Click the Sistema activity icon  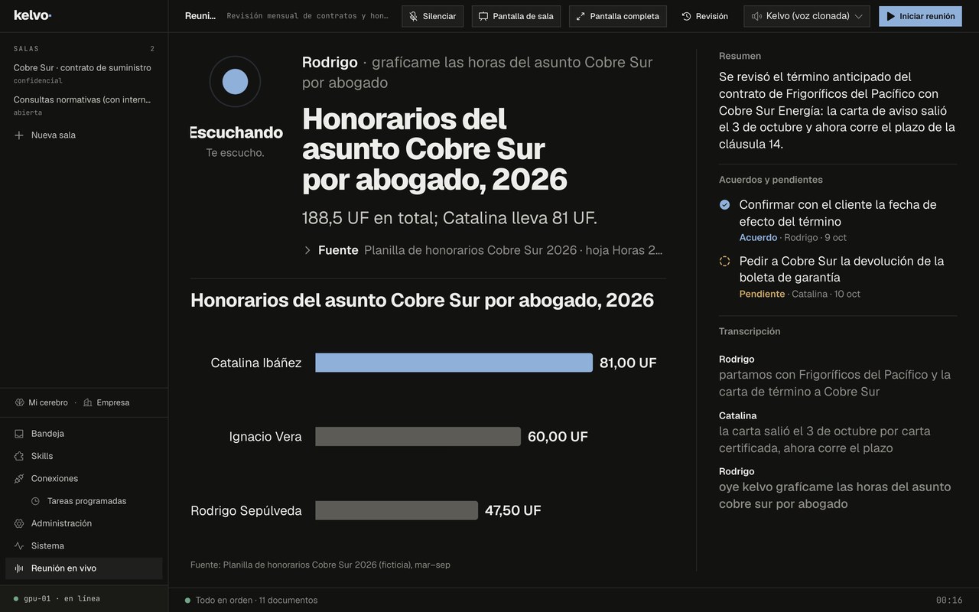(x=19, y=546)
